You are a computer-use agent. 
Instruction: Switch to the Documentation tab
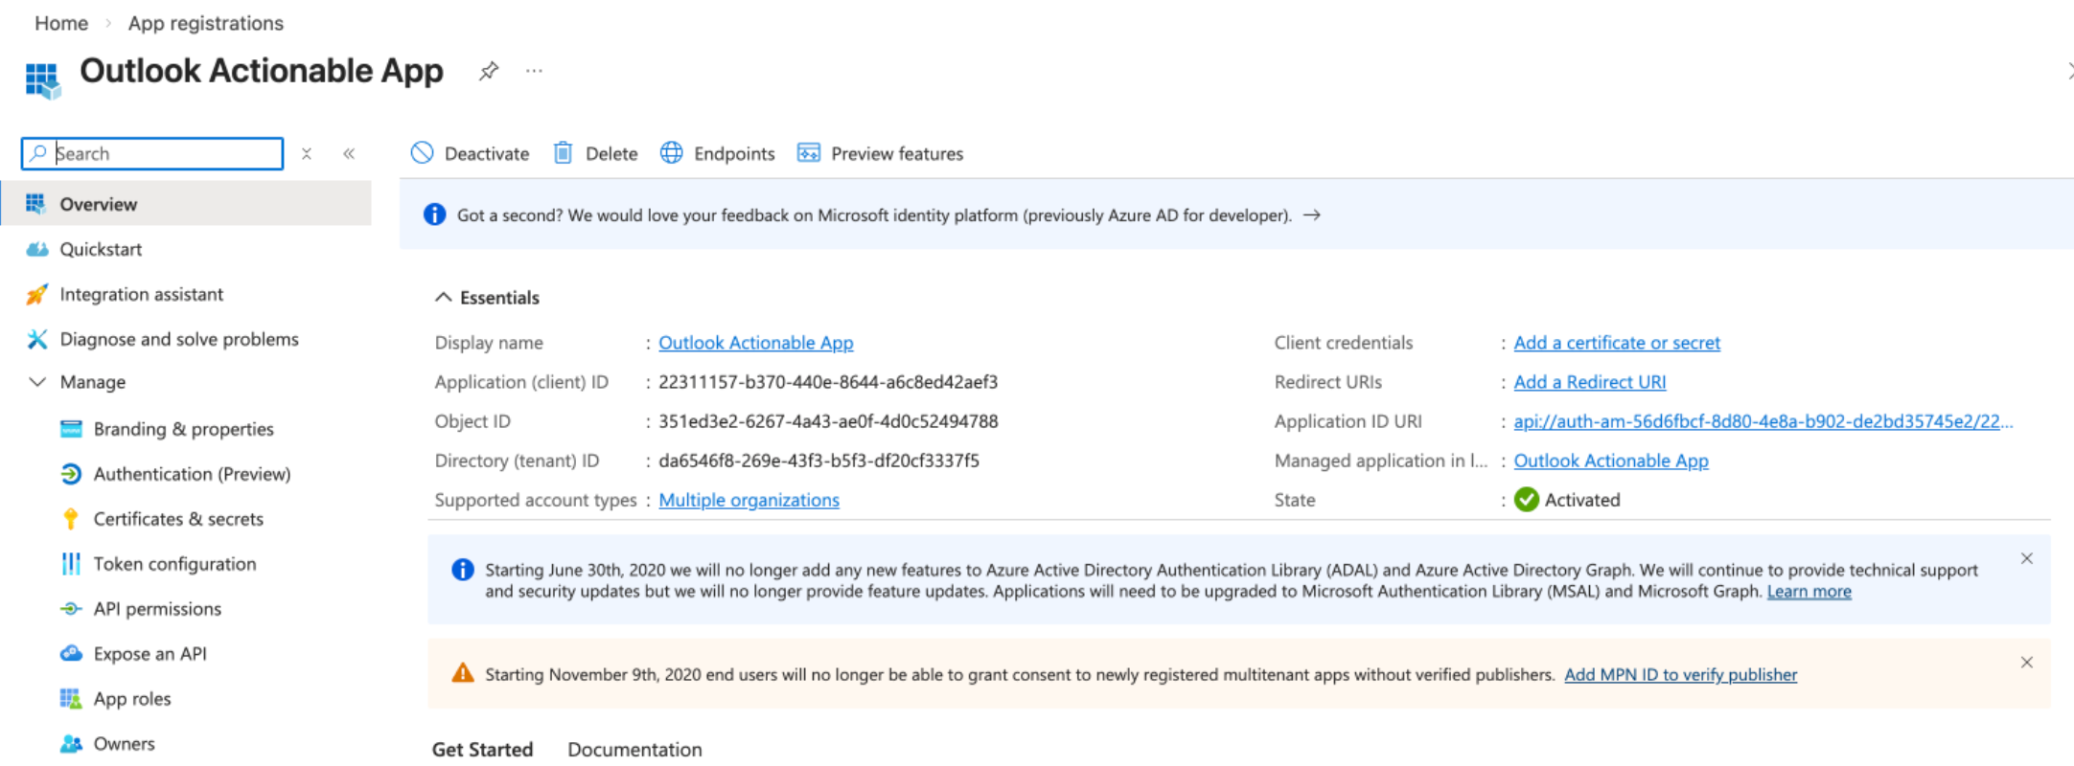click(x=634, y=750)
